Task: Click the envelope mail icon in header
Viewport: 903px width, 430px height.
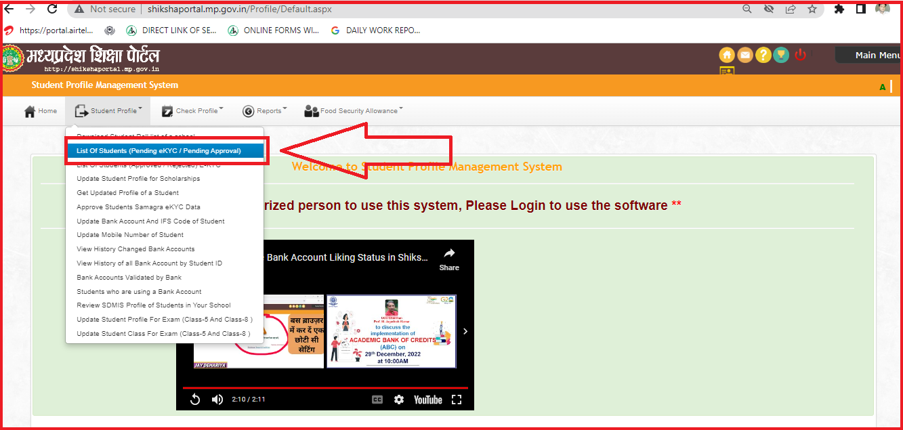Action: click(745, 55)
